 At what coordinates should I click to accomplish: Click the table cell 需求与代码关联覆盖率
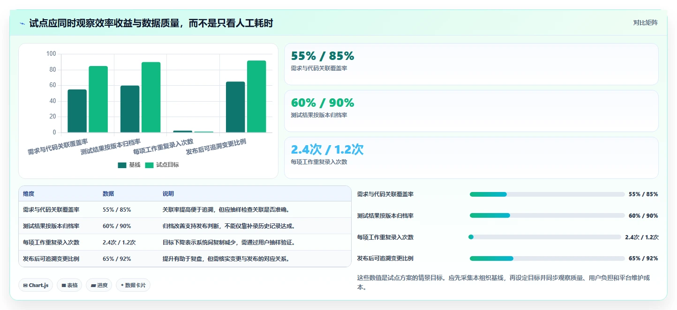tap(51, 210)
